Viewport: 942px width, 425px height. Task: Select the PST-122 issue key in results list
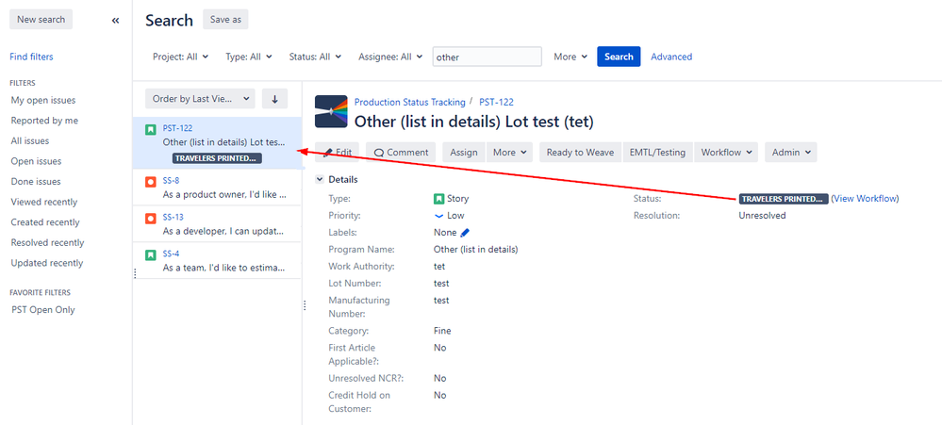click(x=177, y=128)
